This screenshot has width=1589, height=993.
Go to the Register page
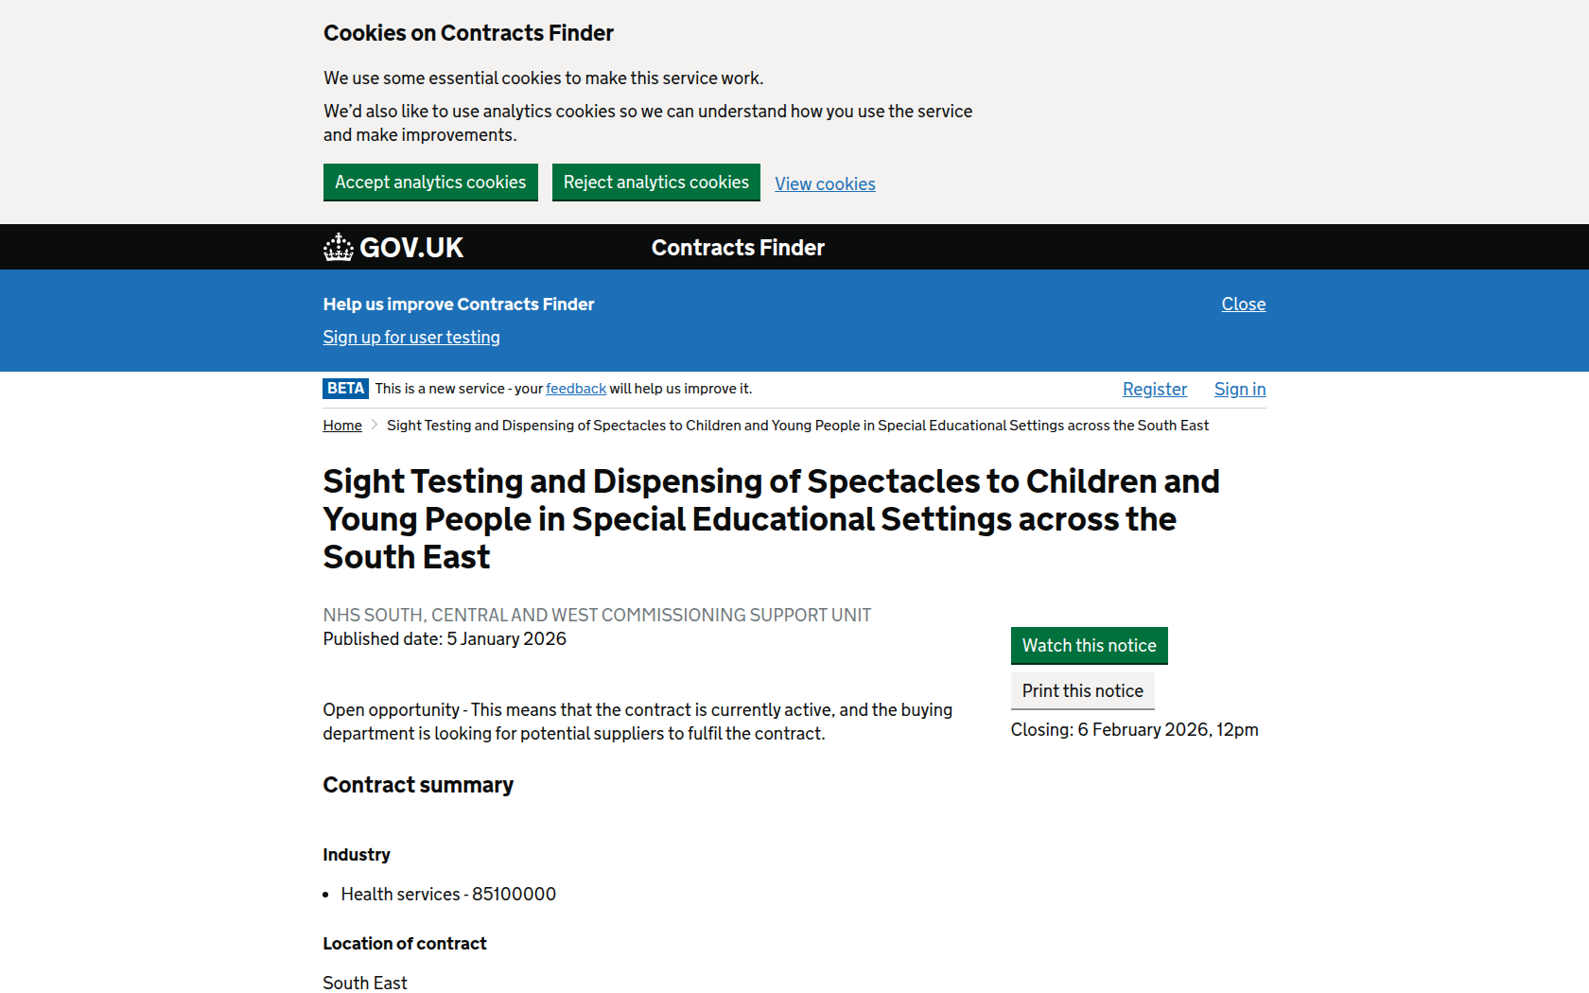tap(1154, 390)
